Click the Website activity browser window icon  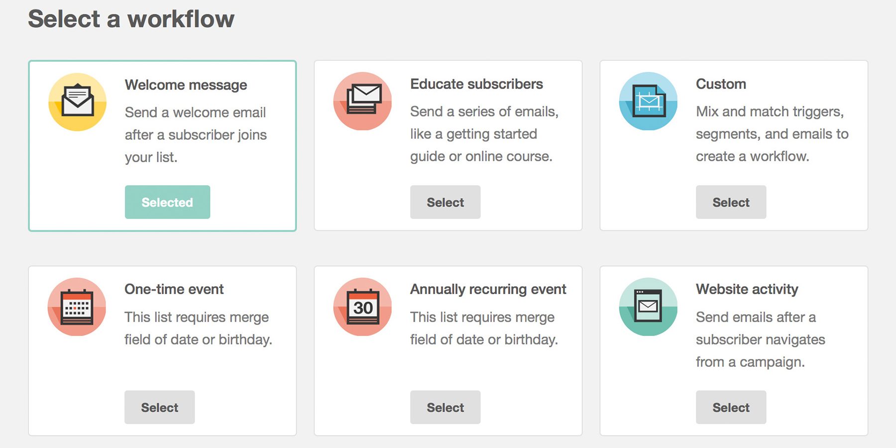[648, 307]
